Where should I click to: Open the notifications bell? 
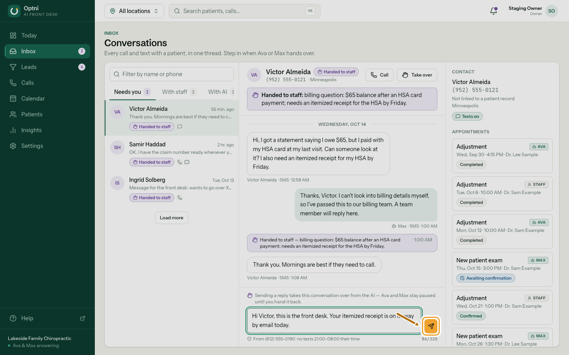(x=494, y=11)
